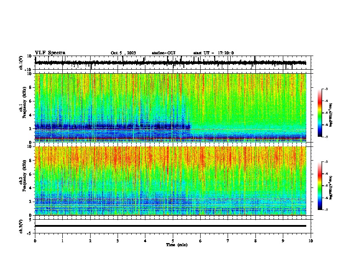Viewport: 350px width, 270px height.
Task: Click the 'station=OUI' header label
Action: [164, 53]
